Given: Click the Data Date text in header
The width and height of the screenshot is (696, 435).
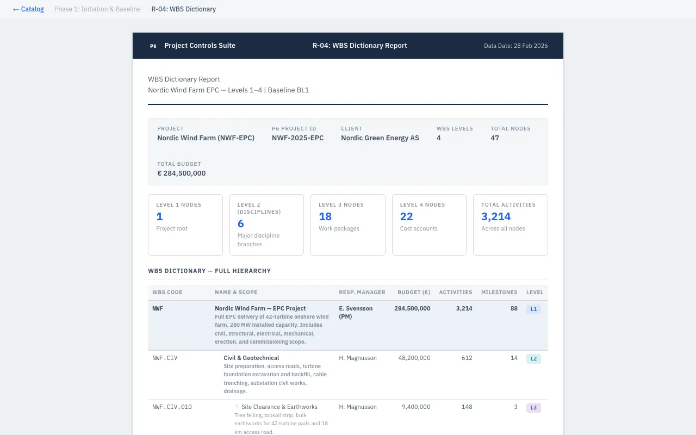Looking at the screenshot, I should pyautogui.click(x=515, y=46).
